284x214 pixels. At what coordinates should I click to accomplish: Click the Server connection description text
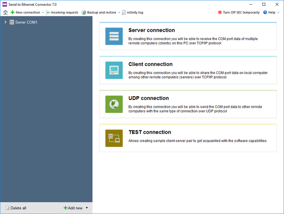[193, 41]
